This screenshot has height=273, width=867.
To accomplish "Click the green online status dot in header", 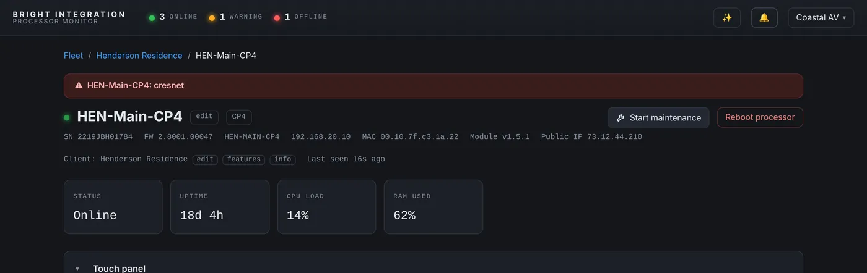I will coord(152,18).
